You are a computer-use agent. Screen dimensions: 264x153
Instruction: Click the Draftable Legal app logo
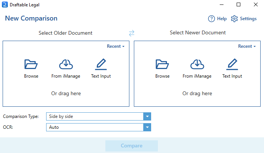pos(5,4)
